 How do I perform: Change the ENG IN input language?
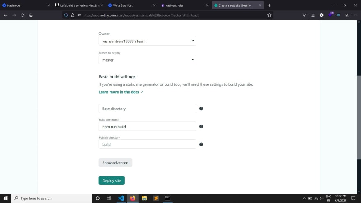[329, 198]
